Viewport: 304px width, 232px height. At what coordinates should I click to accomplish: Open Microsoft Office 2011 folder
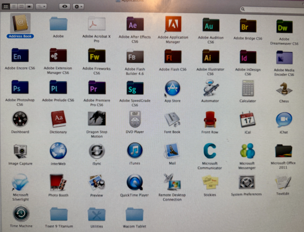[284, 151]
